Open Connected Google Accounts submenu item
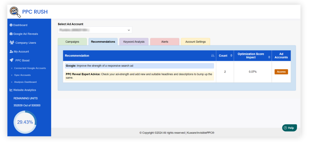 coord(30,68)
